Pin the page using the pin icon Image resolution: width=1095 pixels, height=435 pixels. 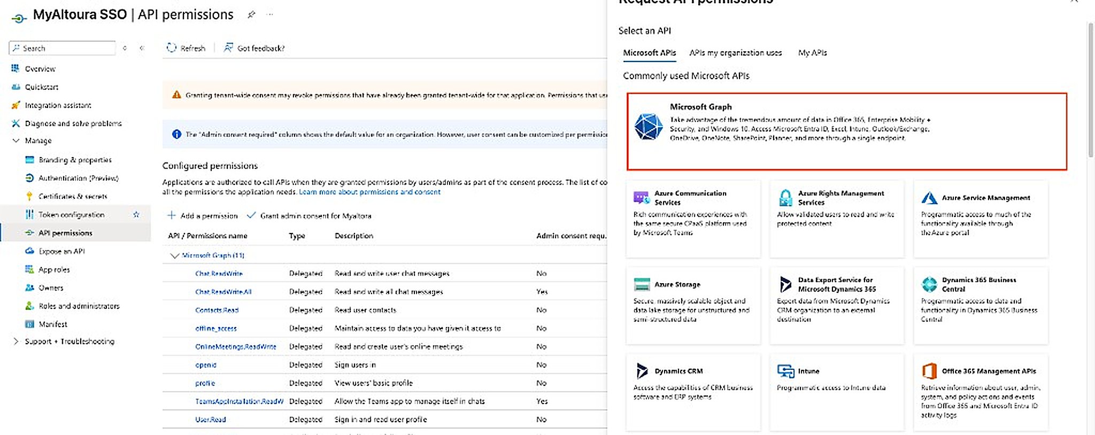click(x=251, y=14)
